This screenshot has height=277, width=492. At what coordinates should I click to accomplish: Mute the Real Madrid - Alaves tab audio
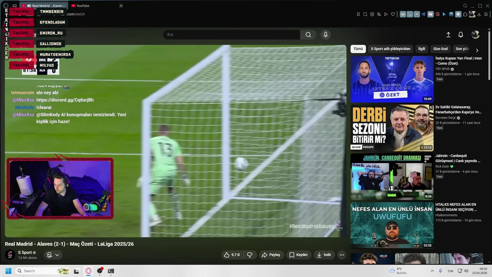[29, 6]
